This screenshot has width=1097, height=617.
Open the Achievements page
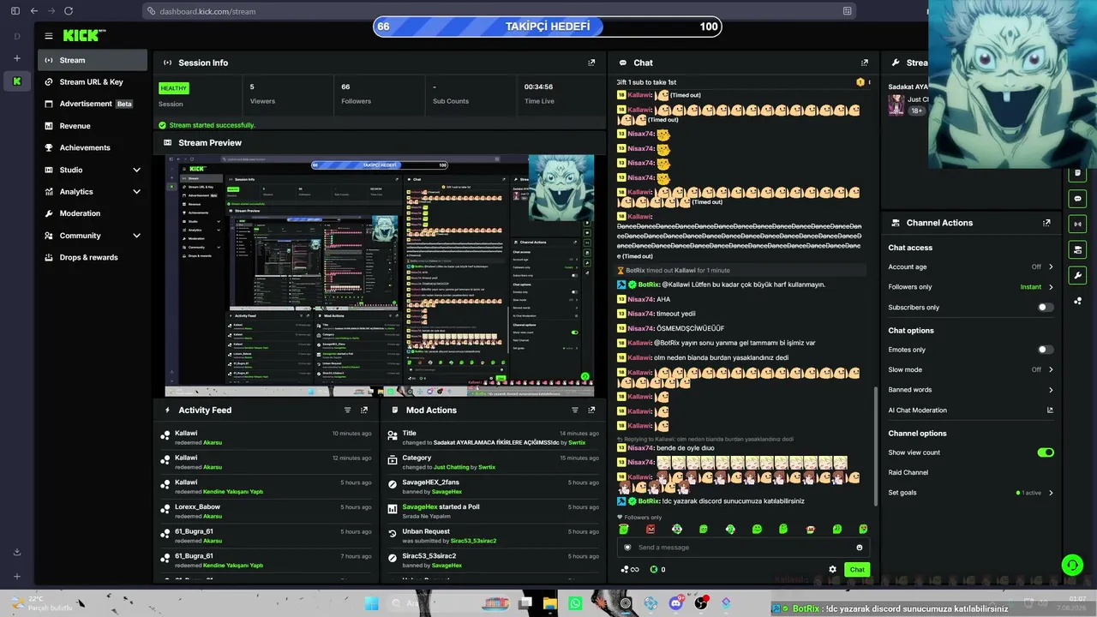click(93, 147)
